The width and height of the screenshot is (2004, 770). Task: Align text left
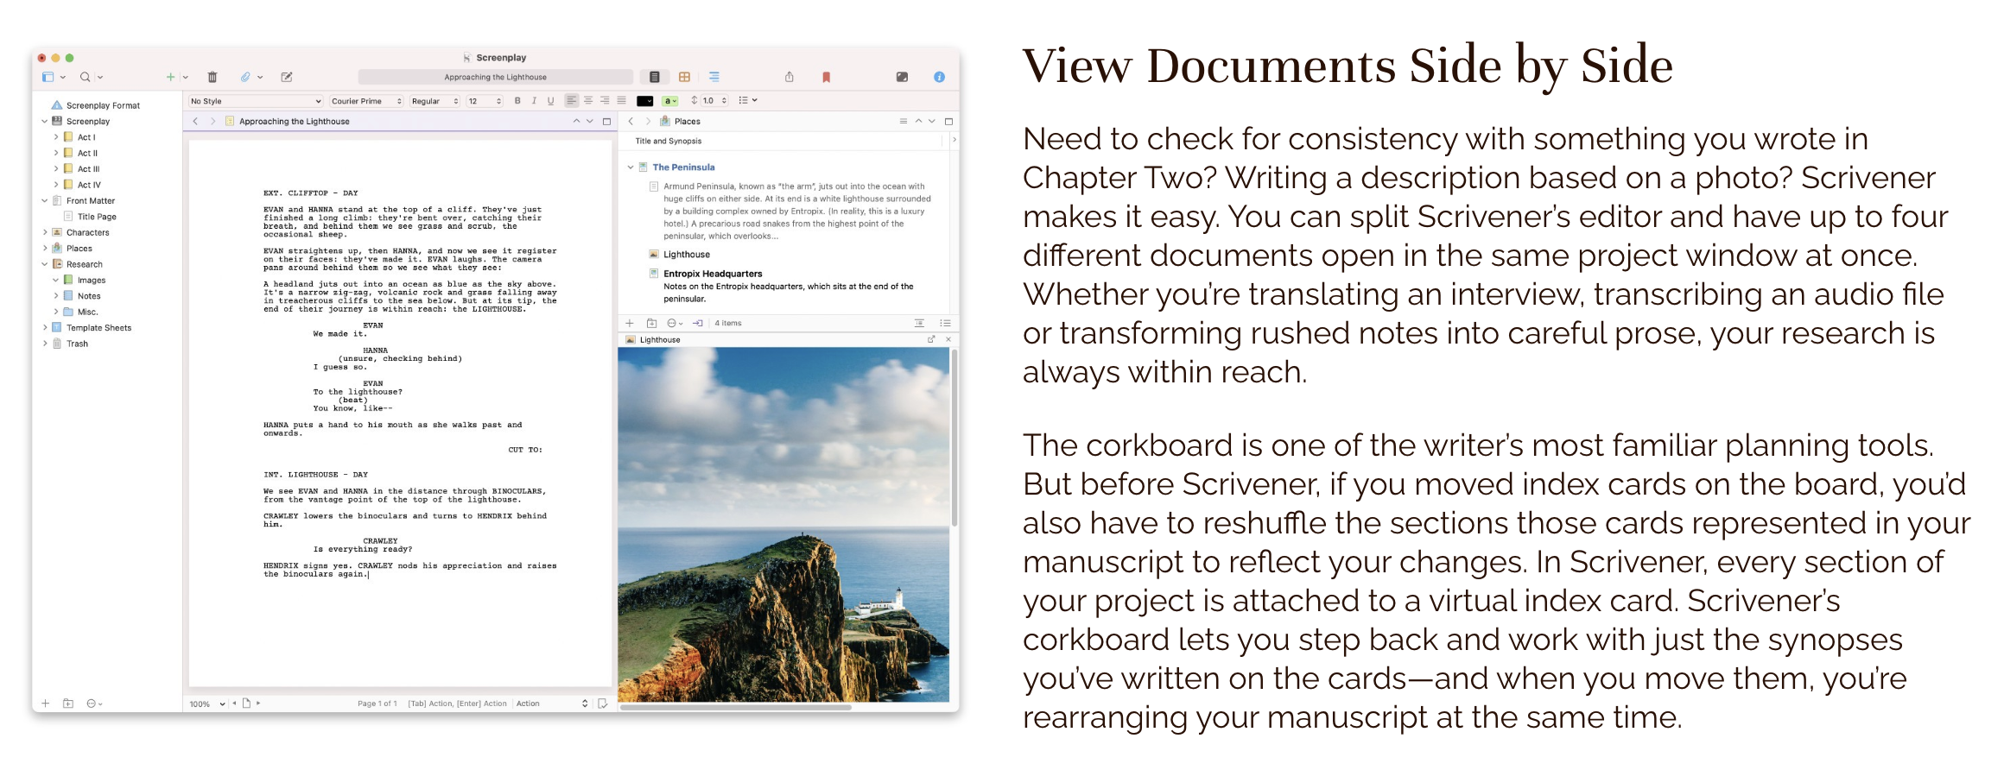[571, 101]
